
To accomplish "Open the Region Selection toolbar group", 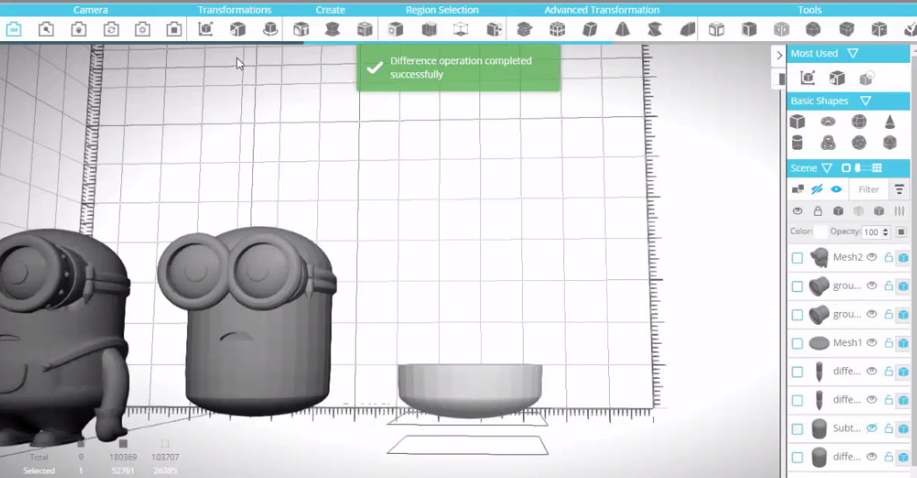I will 442,10.
